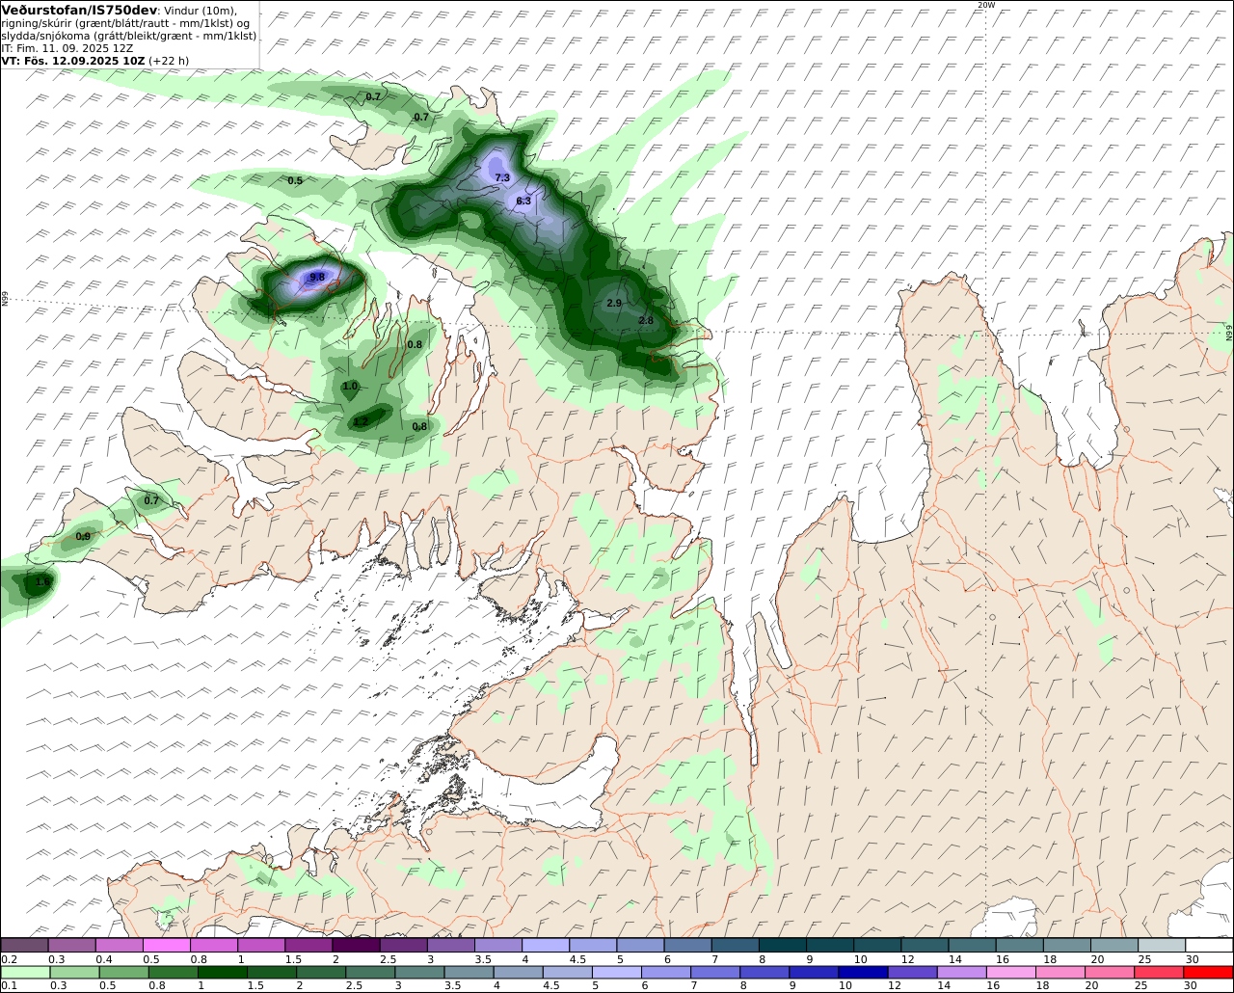Image resolution: width=1234 pixels, height=993 pixels.
Task: Click the 1.0 precipitation value label
Action: pos(350,387)
